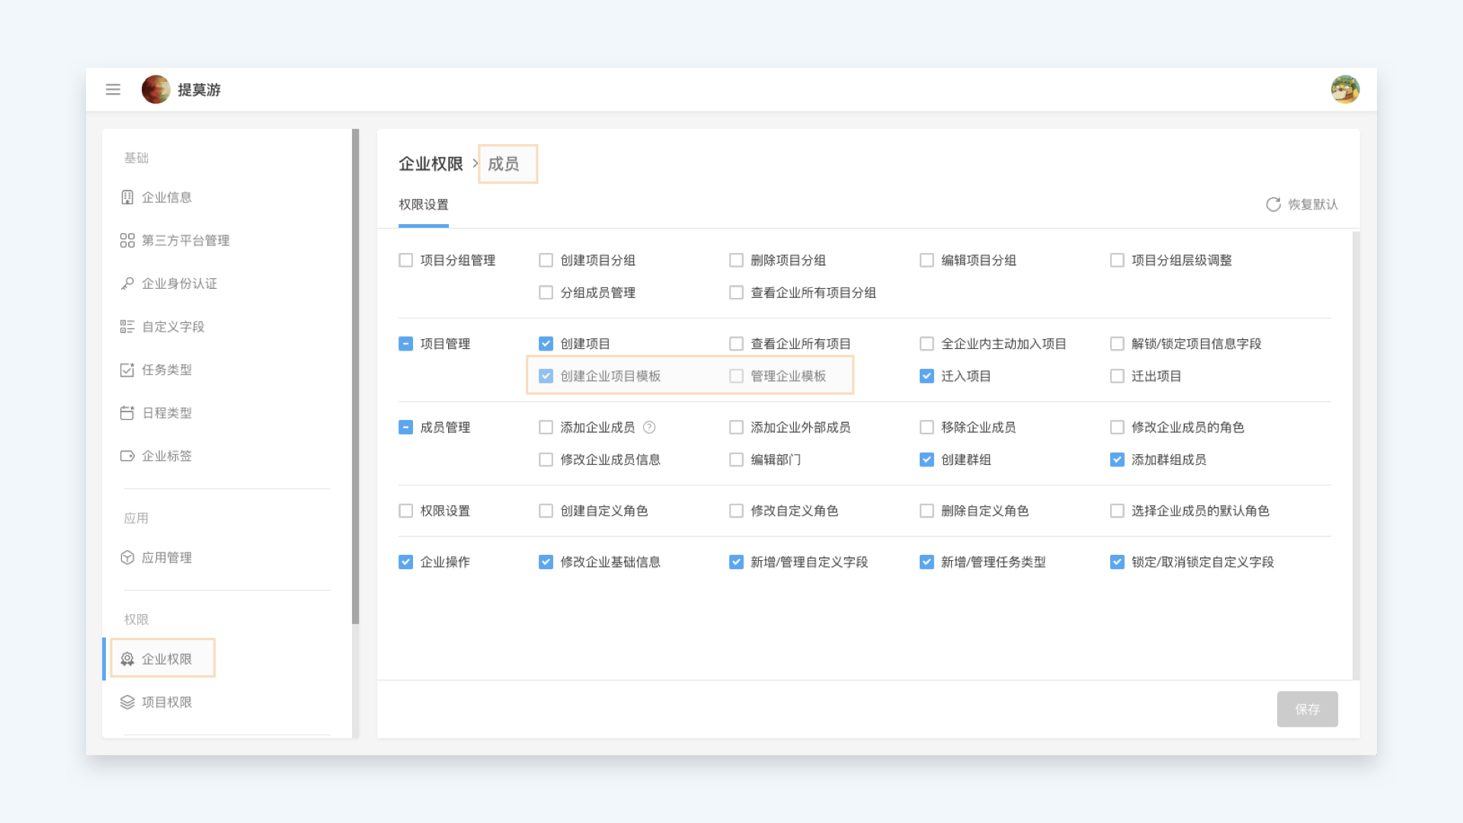Enable the 编辑项目分组 checkbox
The width and height of the screenshot is (1463, 823).
click(x=927, y=261)
